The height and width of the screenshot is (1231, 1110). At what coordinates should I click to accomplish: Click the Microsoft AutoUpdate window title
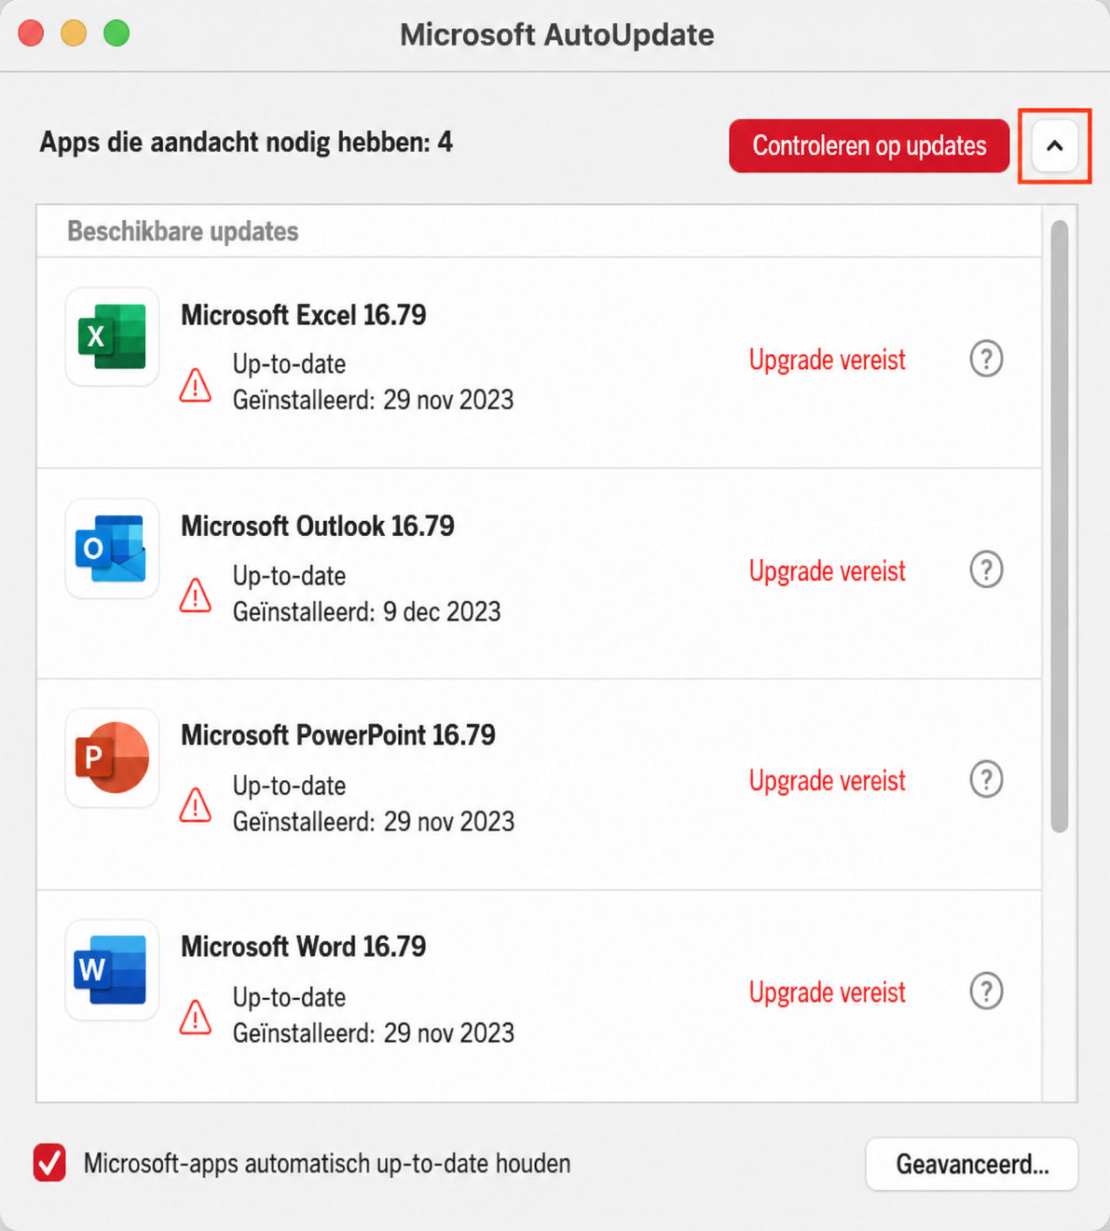tap(556, 34)
